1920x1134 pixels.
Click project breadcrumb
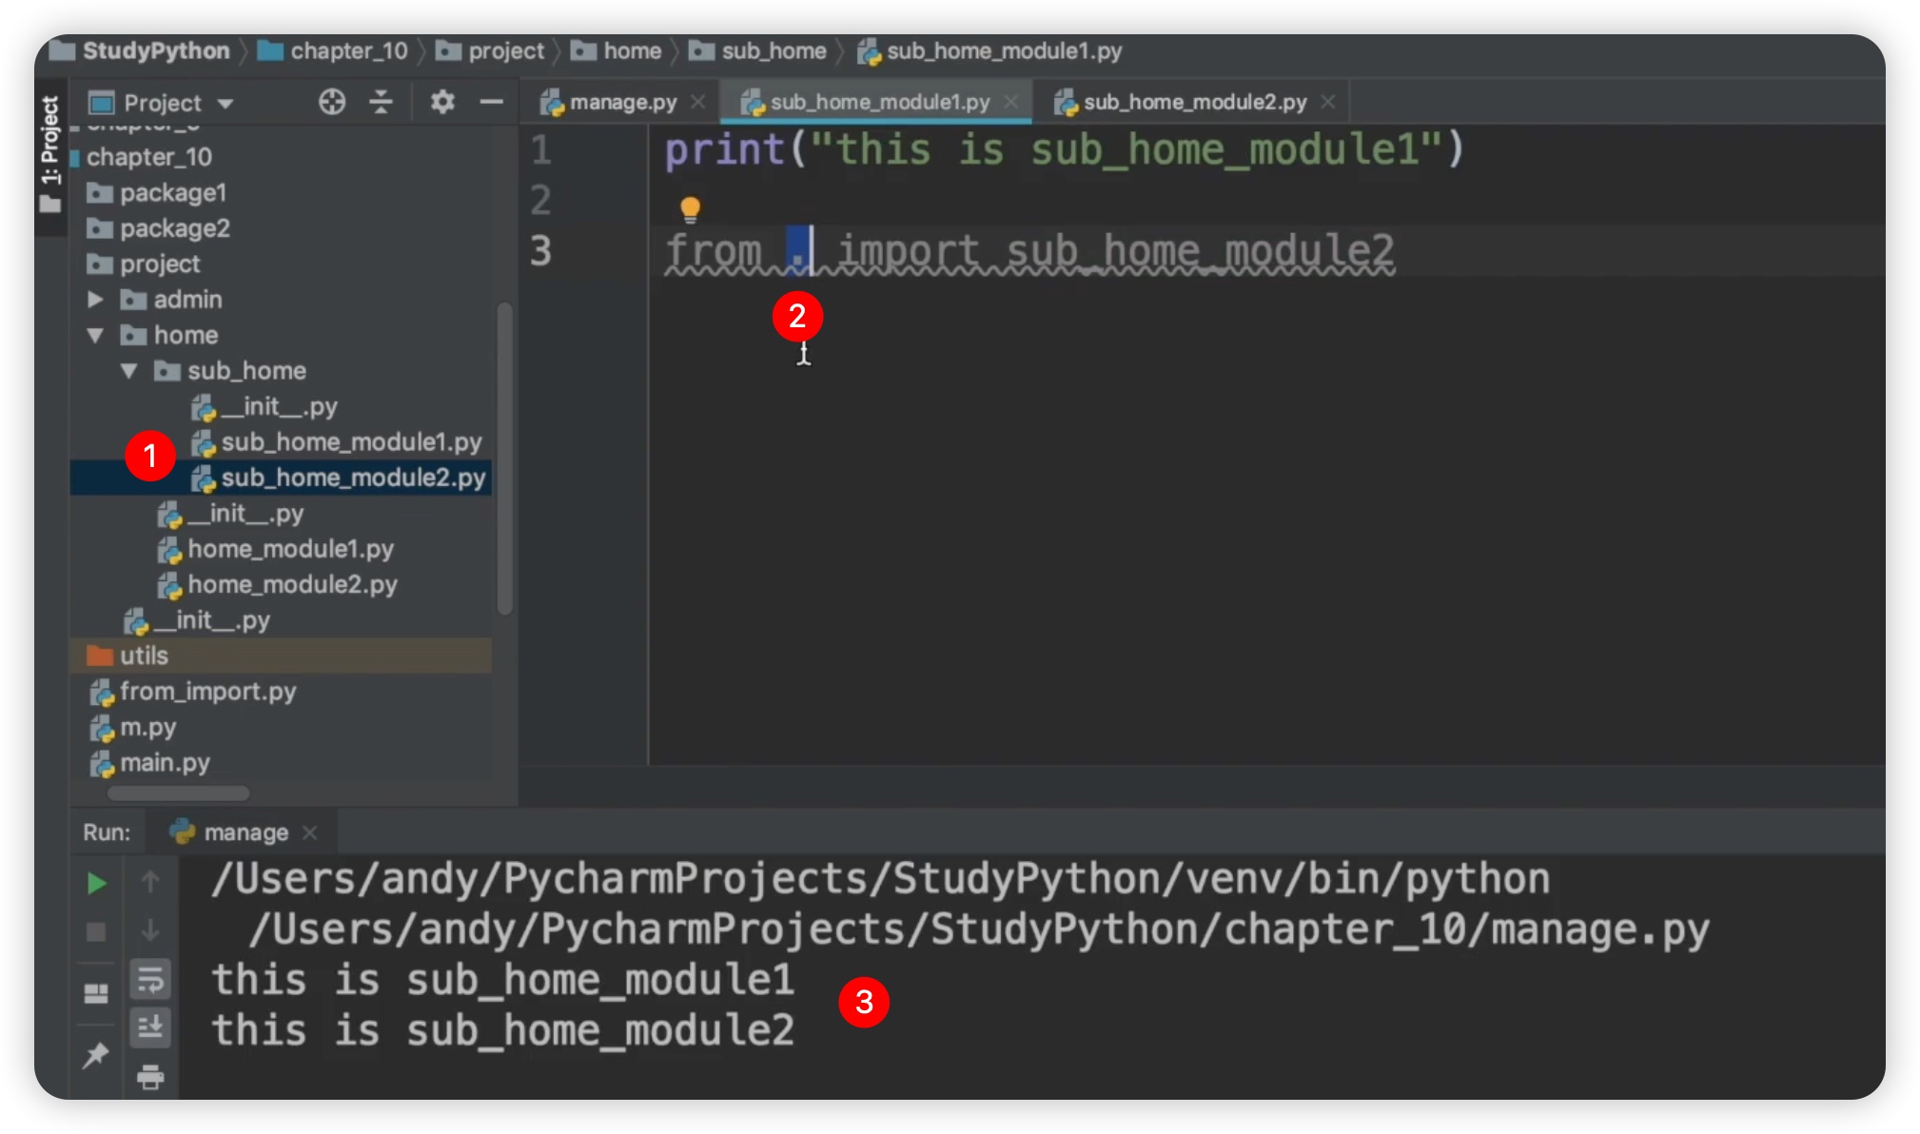505,50
